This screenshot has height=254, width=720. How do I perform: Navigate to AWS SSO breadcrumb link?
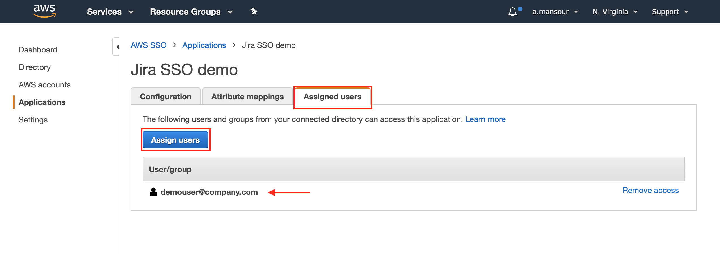[x=149, y=45]
